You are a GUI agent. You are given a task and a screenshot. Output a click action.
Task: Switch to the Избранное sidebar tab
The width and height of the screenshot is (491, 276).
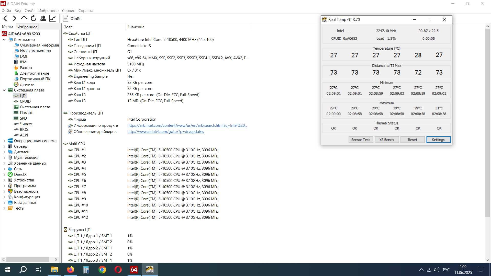pos(27,27)
